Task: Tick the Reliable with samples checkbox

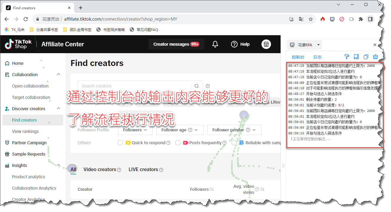Action: (x=234, y=143)
